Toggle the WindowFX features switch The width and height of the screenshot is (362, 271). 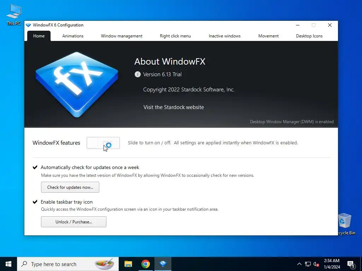103,143
